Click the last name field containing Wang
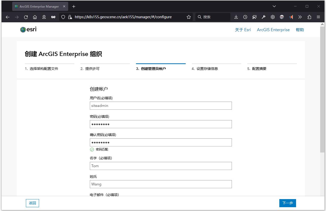Image resolution: width=326 pixels, height=211 pixels. tap(161, 184)
